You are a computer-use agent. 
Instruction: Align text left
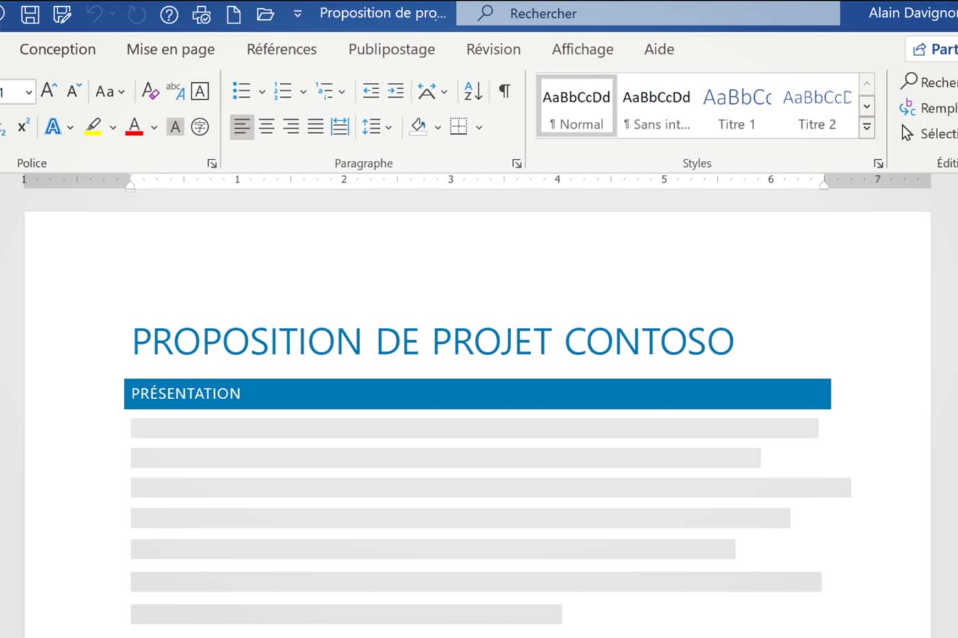(x=242, y=127)
